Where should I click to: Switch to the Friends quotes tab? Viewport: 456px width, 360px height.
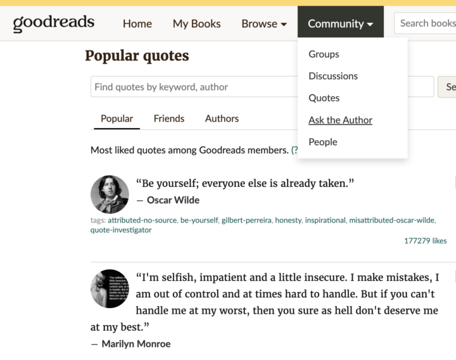pyautogui.click(x=169, y=119)
